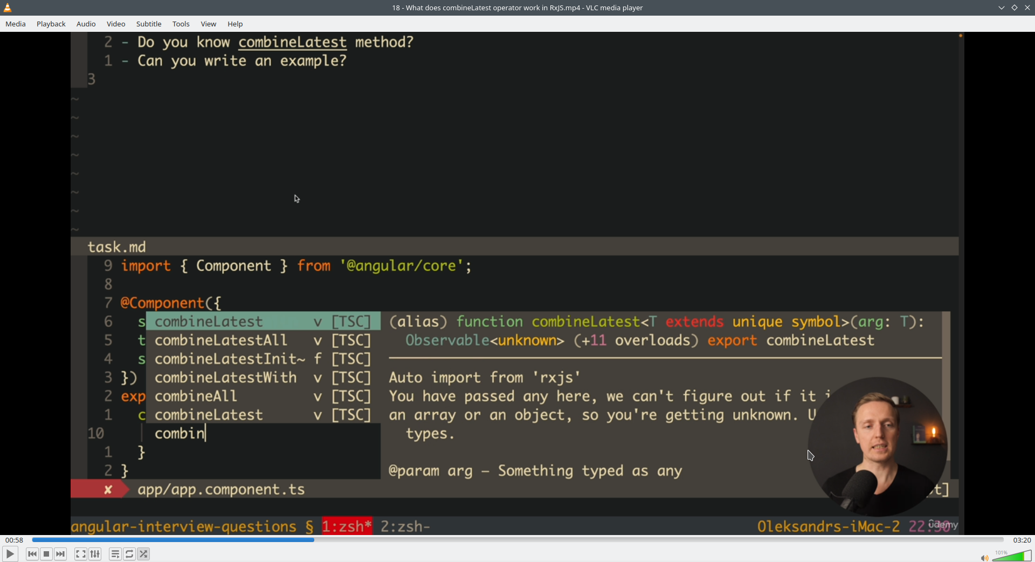The image size is (1035, 562).
Task: Toggle remaining time on the 03:20 label
Action: click(x=1022, y=540)
